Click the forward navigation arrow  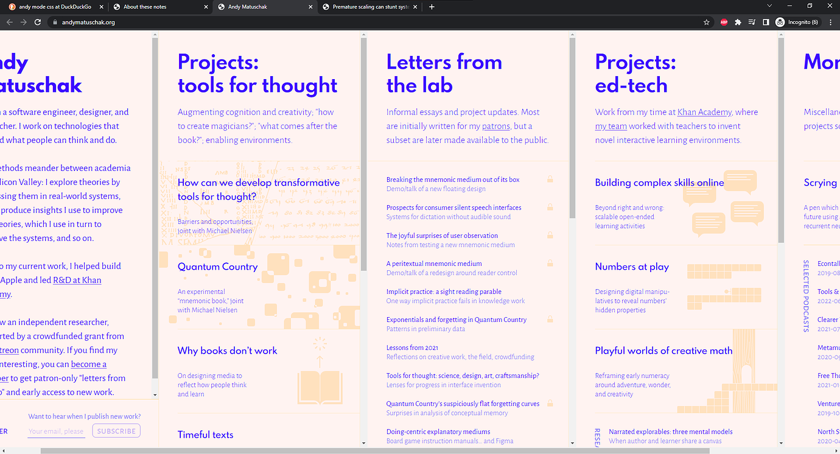pyautogui.click(x=23, y=21)
